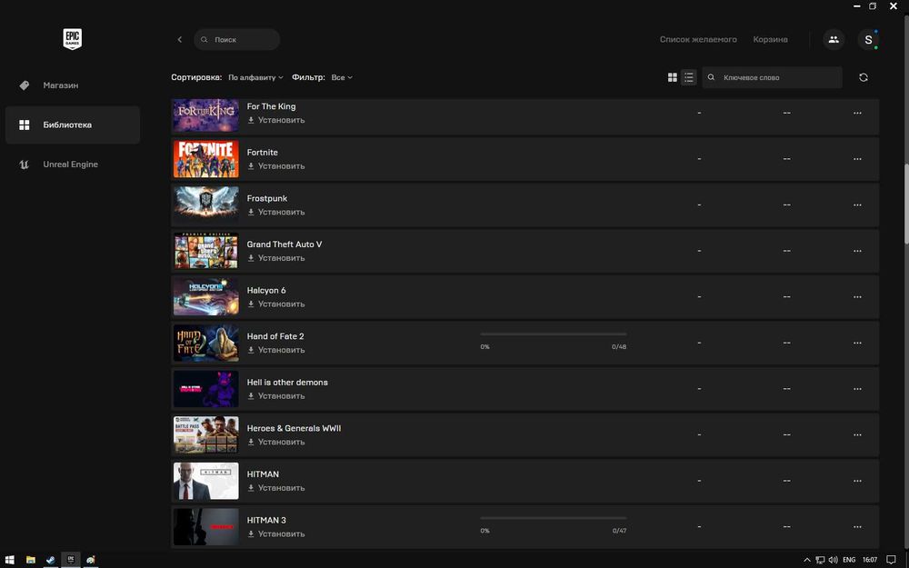The height and width of the screenshot is (568, 909).
Task: Install Hell is other demons
Action: click(x=276, y=396)
